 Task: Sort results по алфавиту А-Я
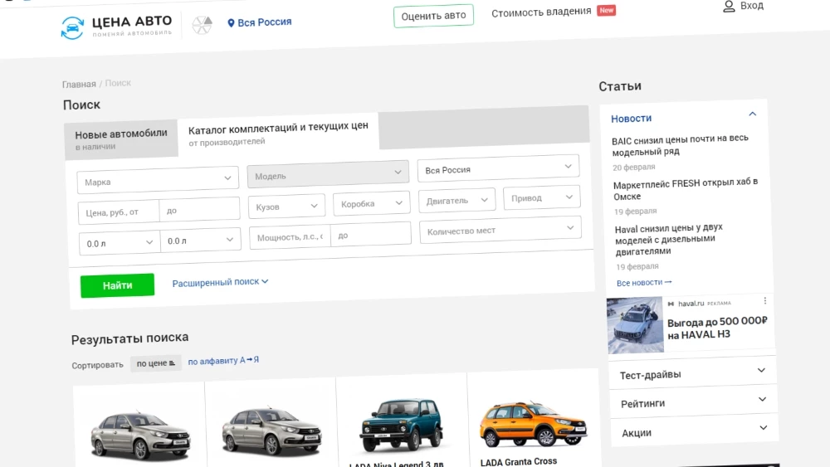pos(223,361)
